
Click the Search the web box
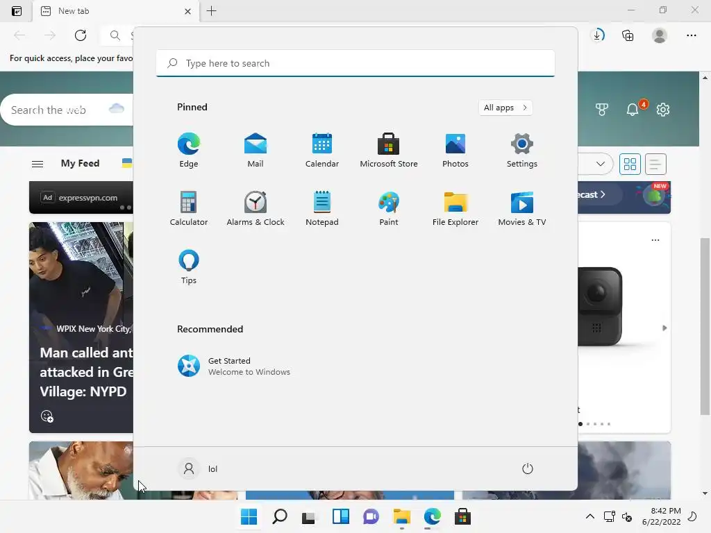pyautogui.click(x=68, y=110)
